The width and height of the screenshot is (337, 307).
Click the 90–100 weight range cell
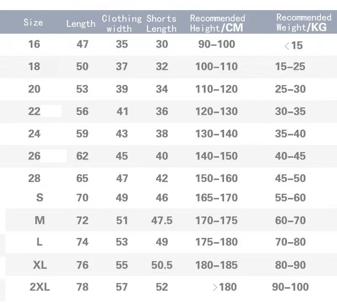point(290,287)
